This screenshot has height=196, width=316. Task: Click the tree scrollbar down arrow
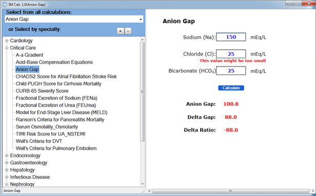pos(143,184)
